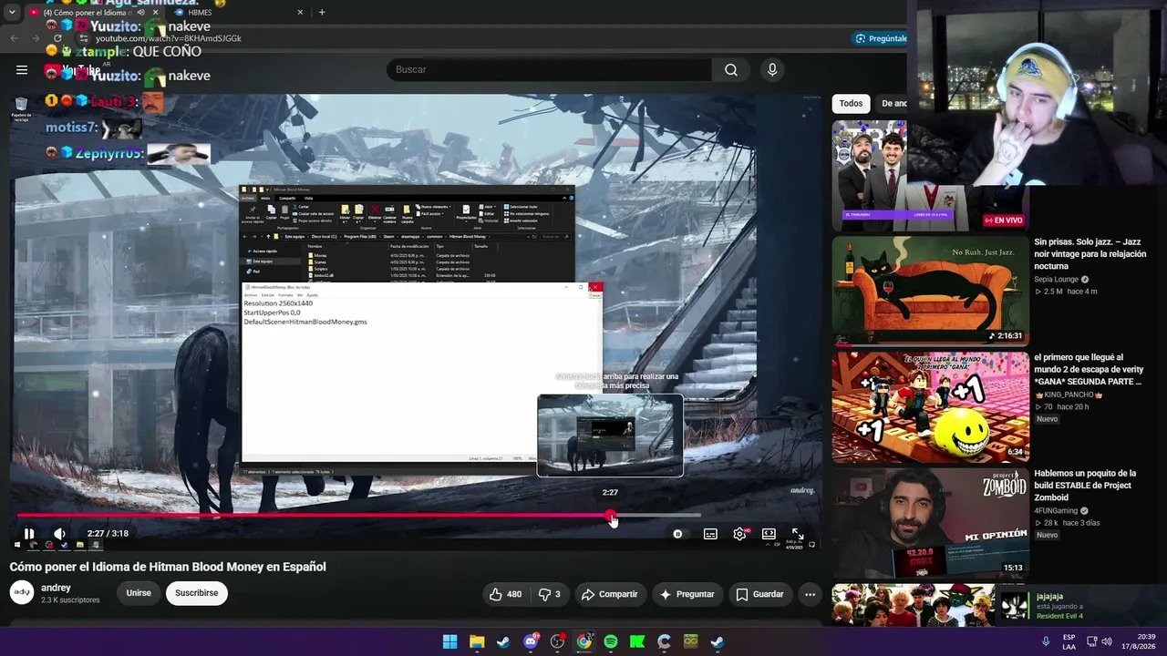Image resolution: width=1167 pixels, height=656 pixels.
Task: Reload the page
Action: coord(57,38)
